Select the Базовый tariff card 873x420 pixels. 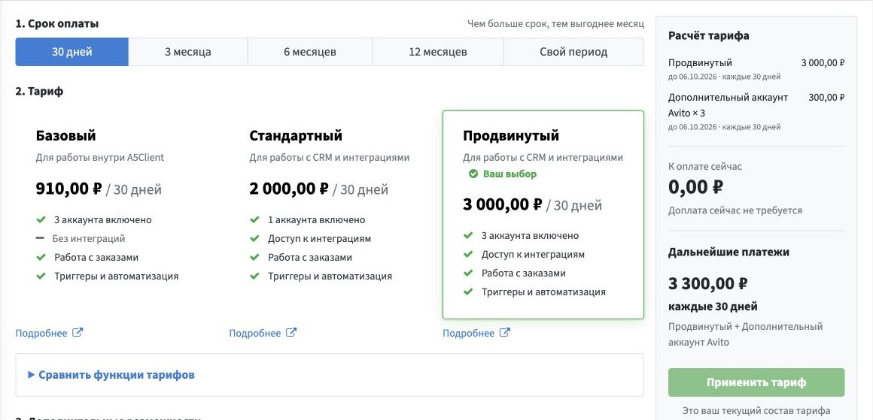(117, 214)
